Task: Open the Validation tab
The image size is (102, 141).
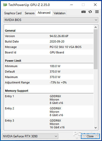Action: (59, 13)
